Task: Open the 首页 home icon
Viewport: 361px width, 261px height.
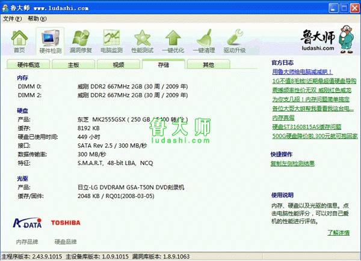Action: click(19, 41)
